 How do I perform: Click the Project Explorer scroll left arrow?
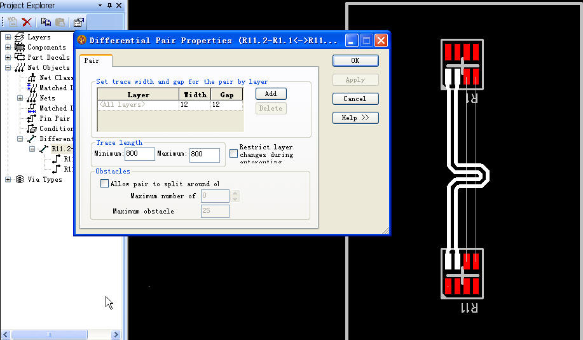(x=5, y=334)
